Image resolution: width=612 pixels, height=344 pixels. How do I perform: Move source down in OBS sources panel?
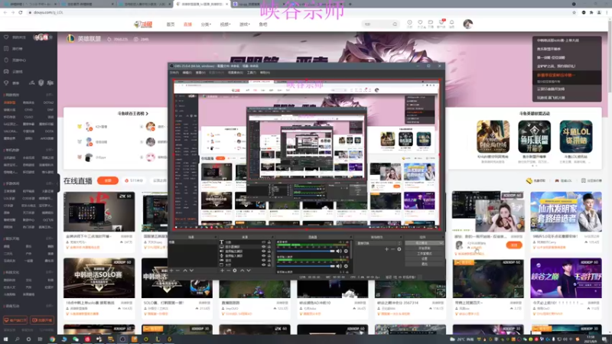point(249,271)
